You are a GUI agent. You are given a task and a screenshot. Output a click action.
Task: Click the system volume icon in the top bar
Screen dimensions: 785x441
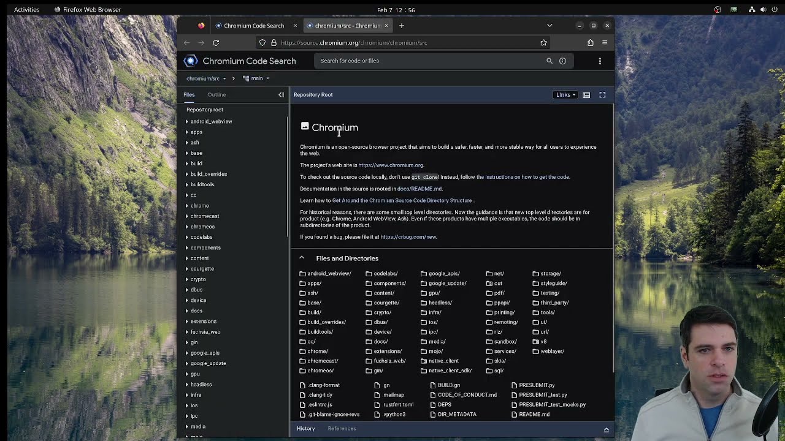click(x=763, y=10)
